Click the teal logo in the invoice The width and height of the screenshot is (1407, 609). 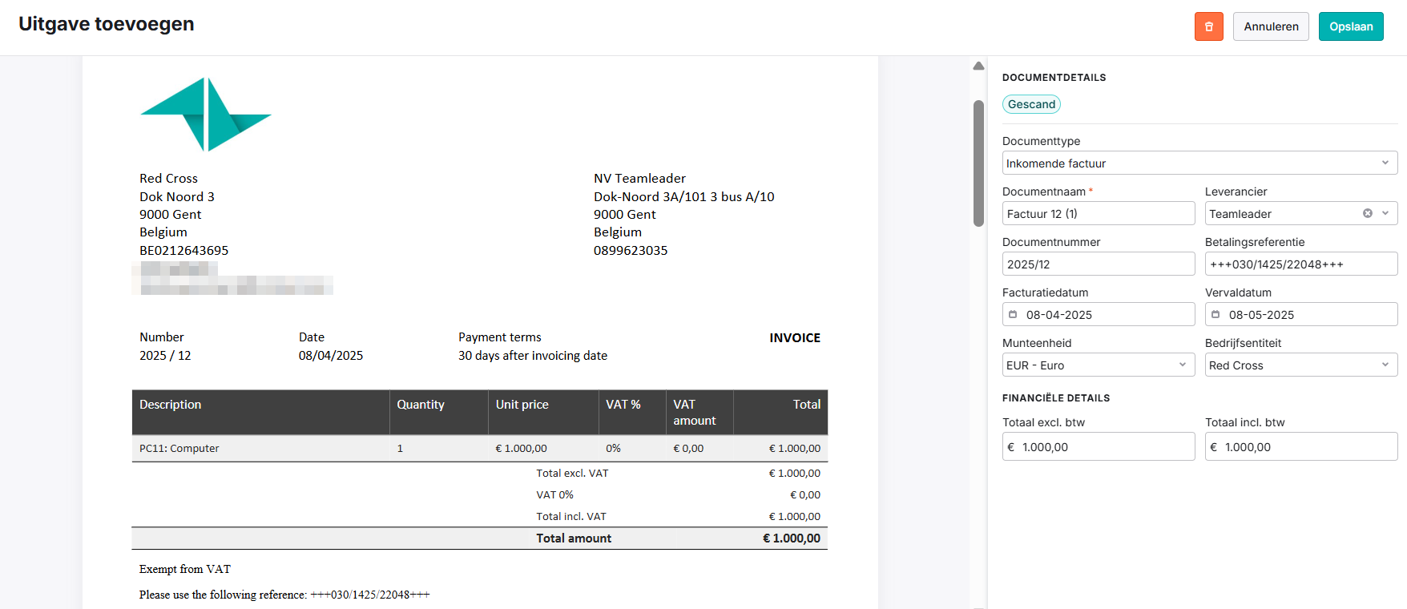[x=206, y=115]
